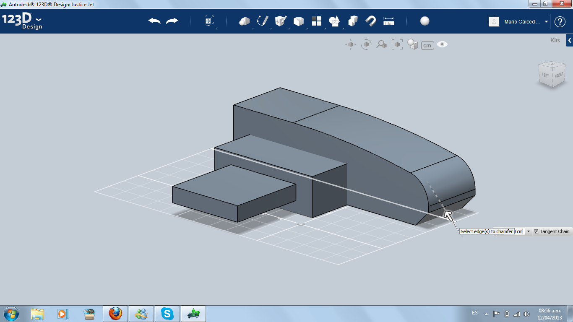The width and height of the screenshot is (573, 322).
Task: Open the Material sphere tool
Action: click(425, 21)
